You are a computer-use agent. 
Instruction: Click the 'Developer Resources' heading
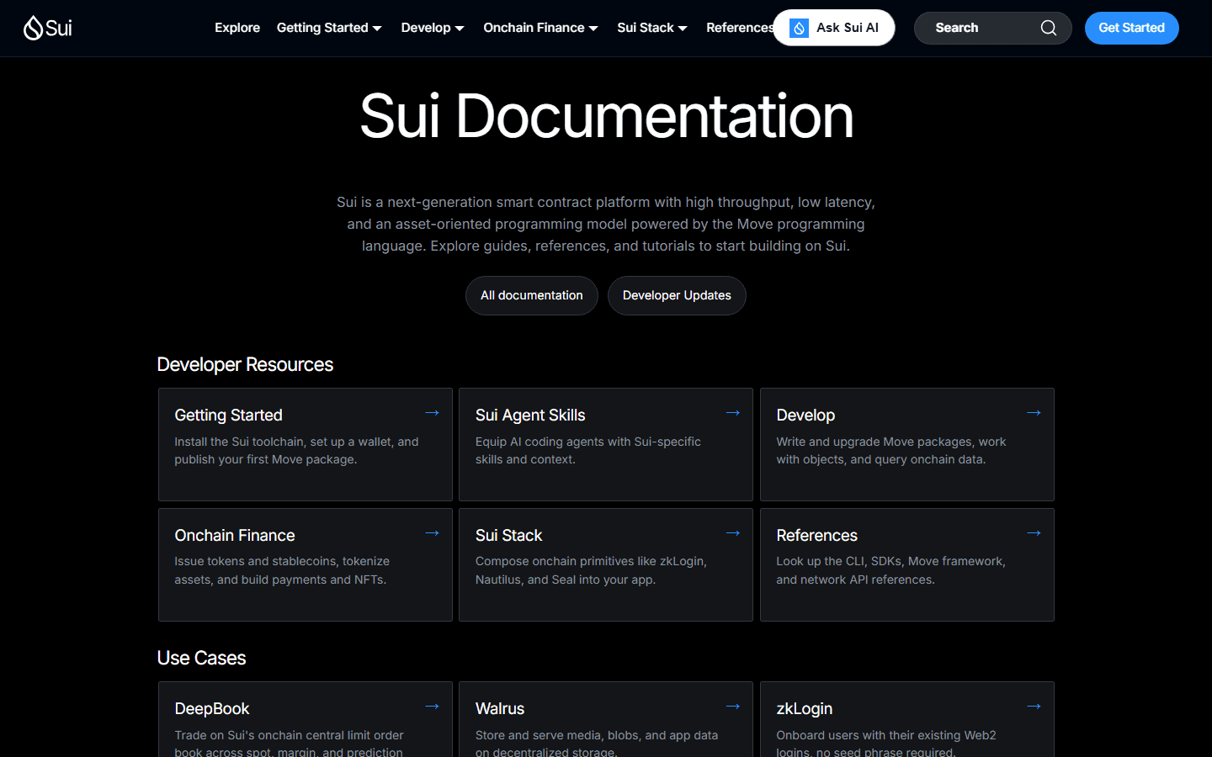[x=245, y=364]
